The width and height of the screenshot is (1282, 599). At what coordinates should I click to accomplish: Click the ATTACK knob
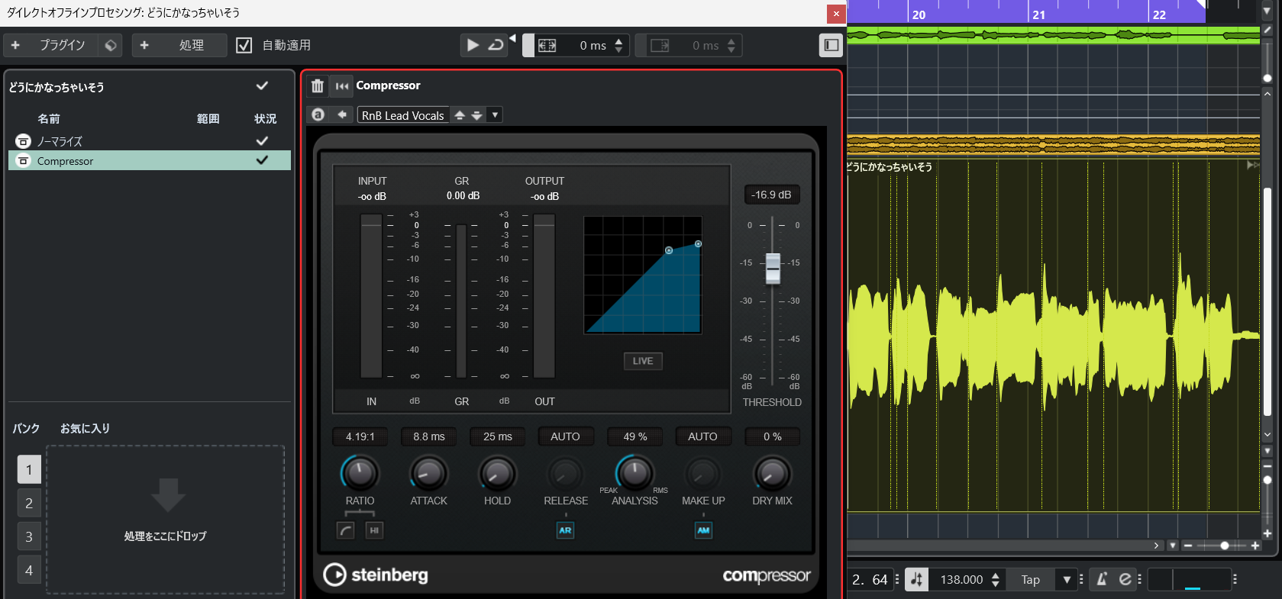[428, 473]
